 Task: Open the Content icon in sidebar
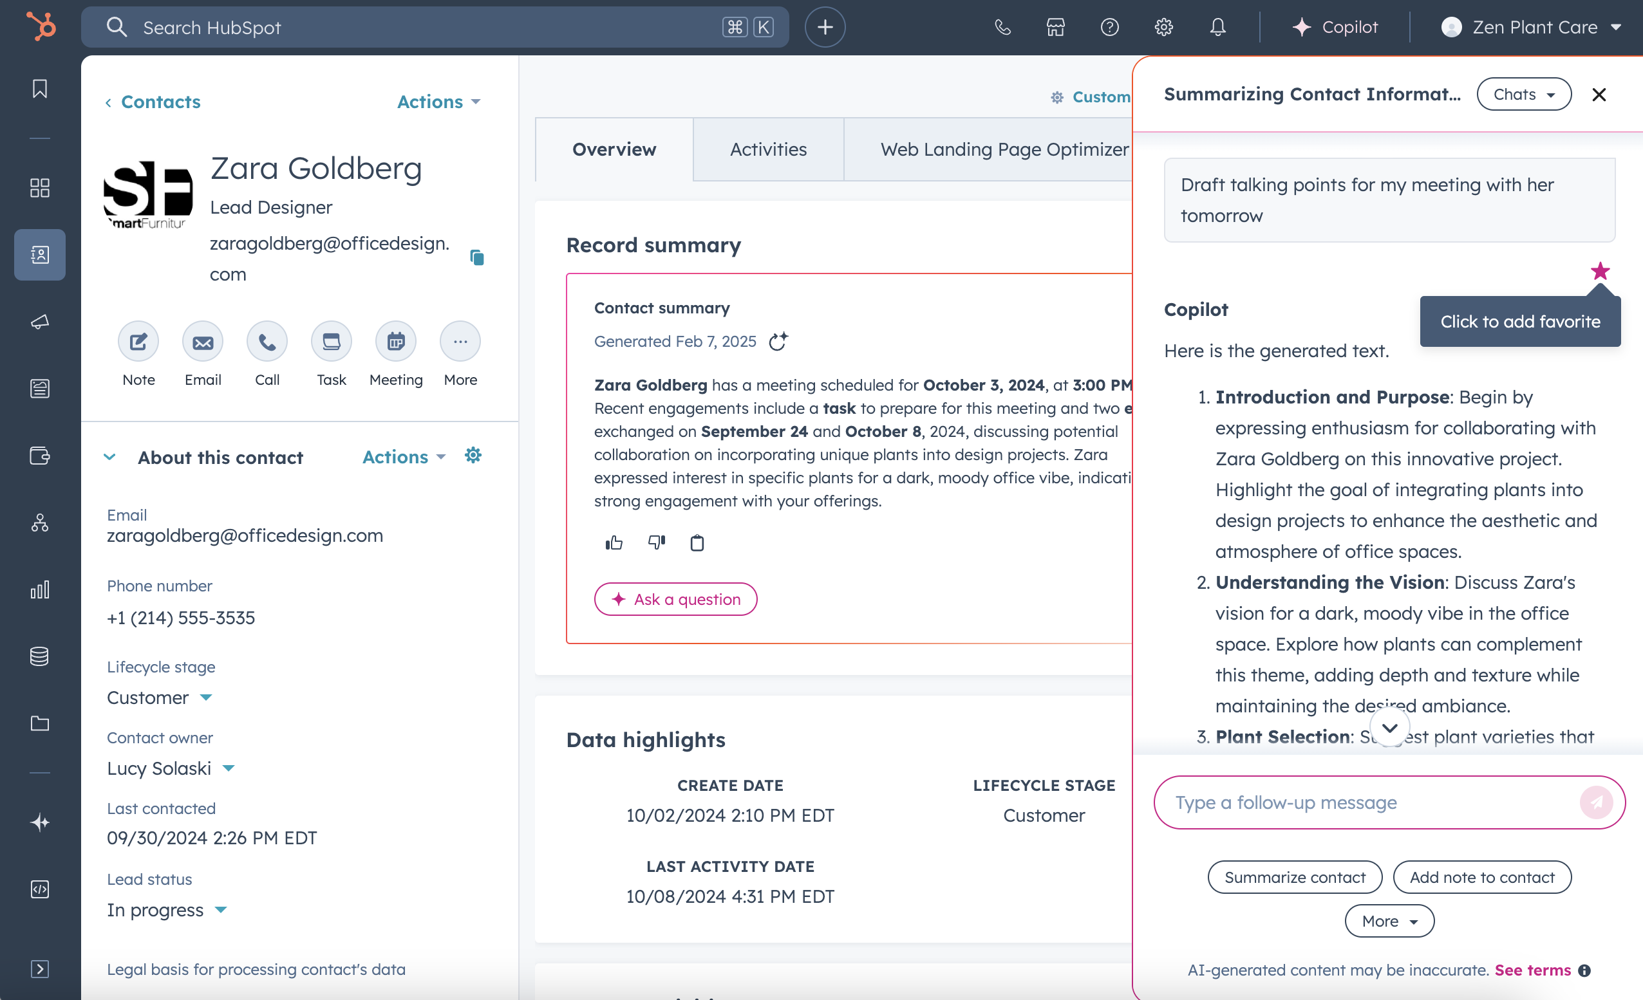point(40,389)
